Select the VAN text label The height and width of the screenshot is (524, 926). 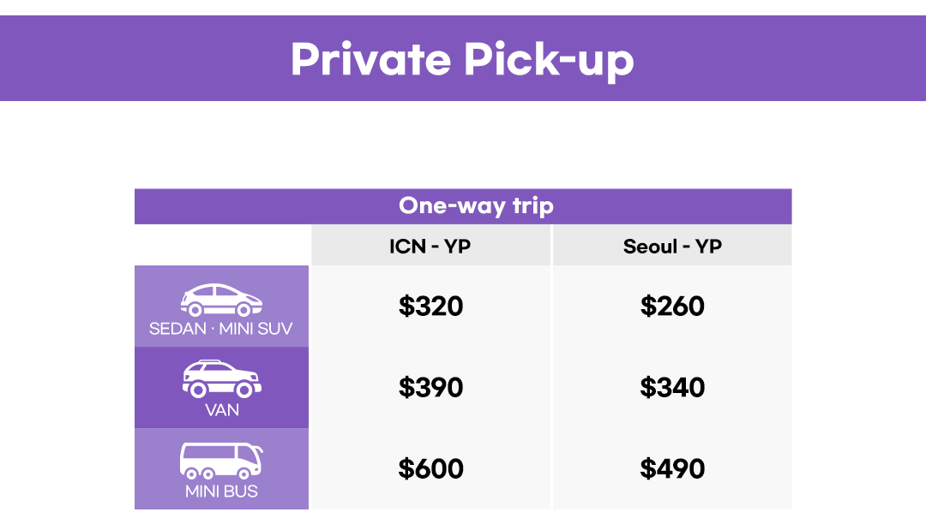221,410
